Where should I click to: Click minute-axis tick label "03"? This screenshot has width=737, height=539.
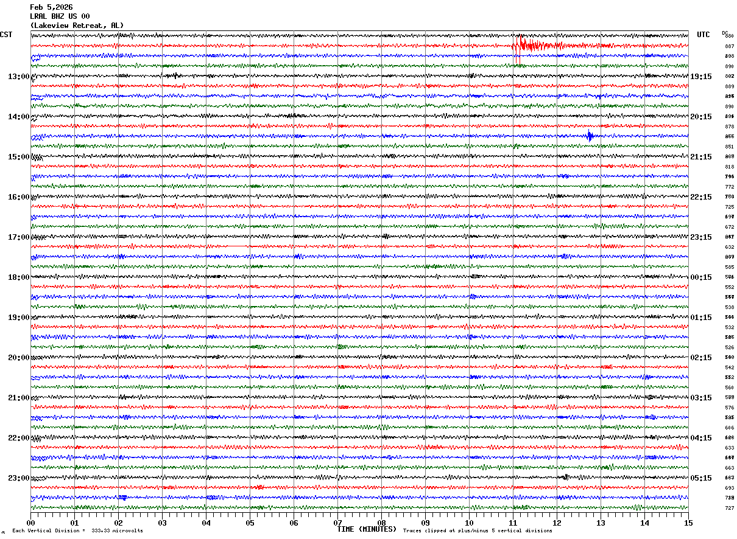(162, 523)
